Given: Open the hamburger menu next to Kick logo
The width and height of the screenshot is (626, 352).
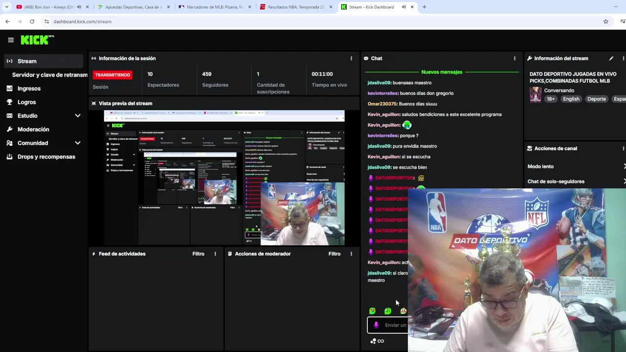Looking at the screenshot, I should point(11,40).
